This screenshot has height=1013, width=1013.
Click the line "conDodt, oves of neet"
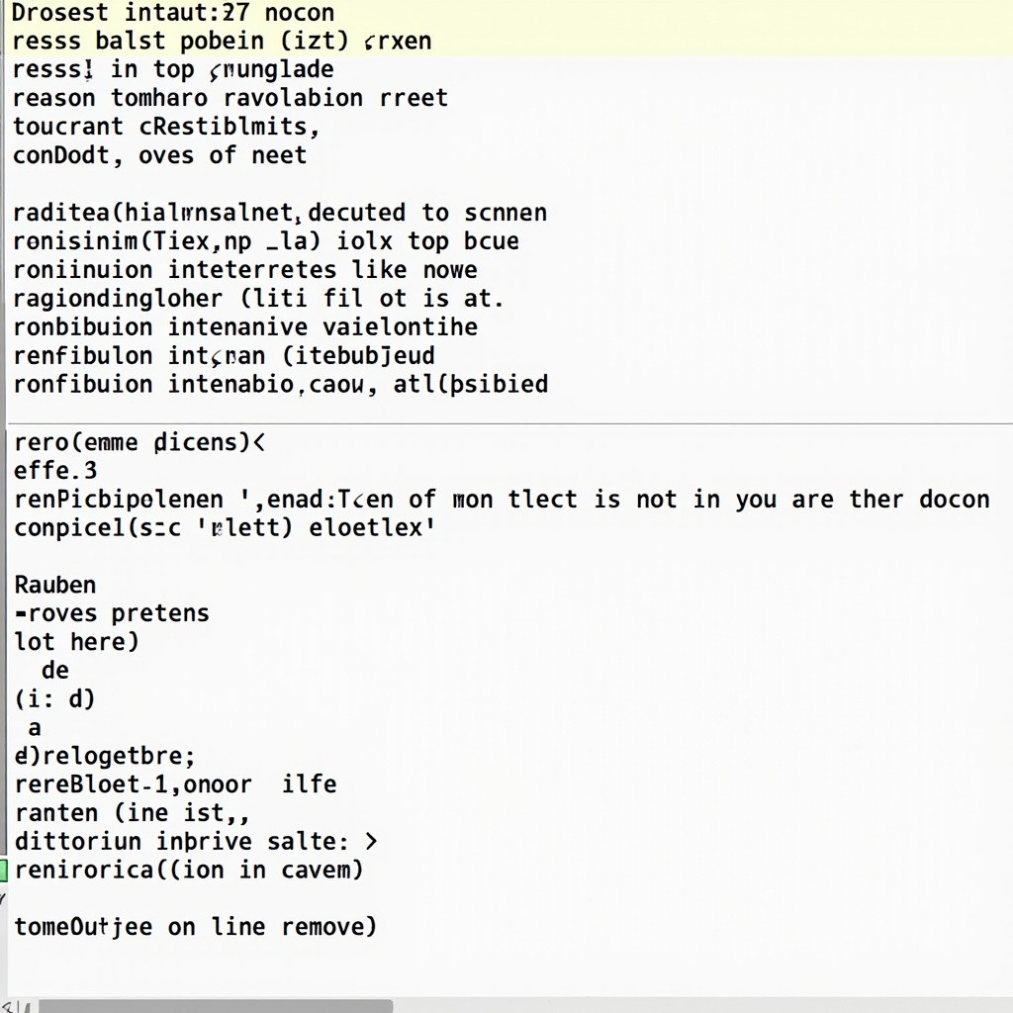[x=159, y=156]
